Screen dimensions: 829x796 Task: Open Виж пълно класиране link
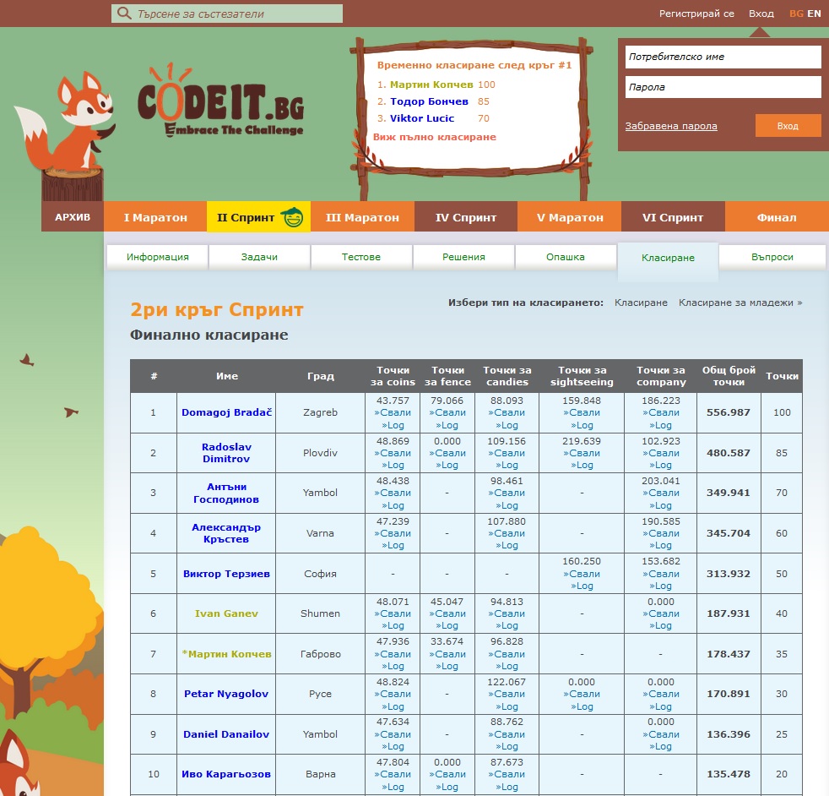[434, 137]
